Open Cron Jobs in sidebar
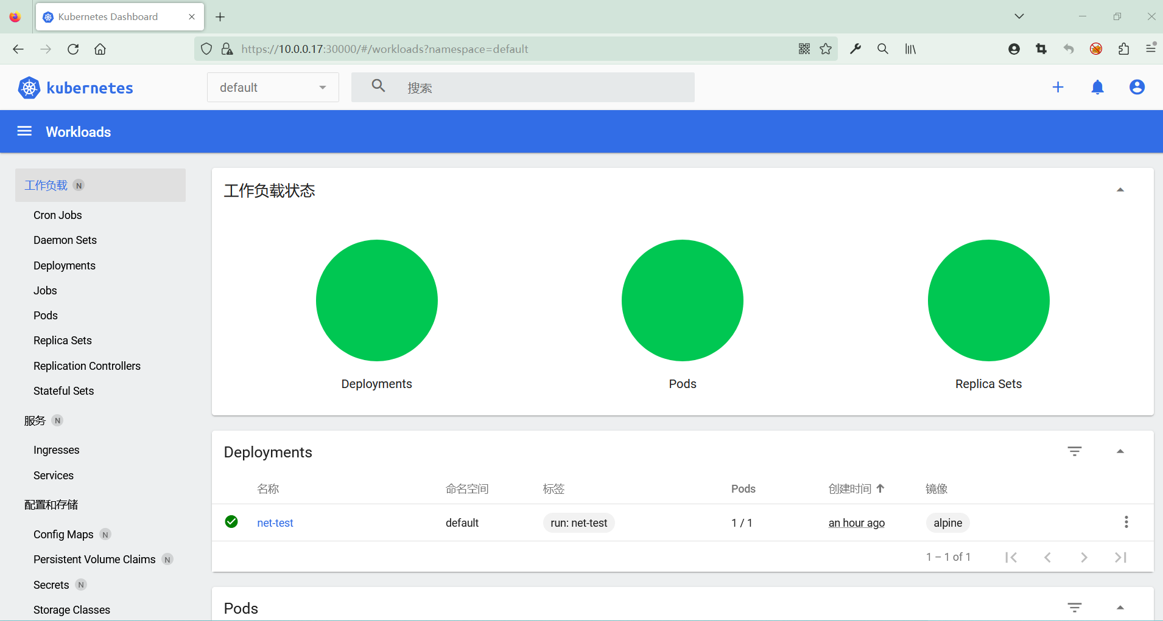This screenshot has height=621, width=1163. pos(57,215)
